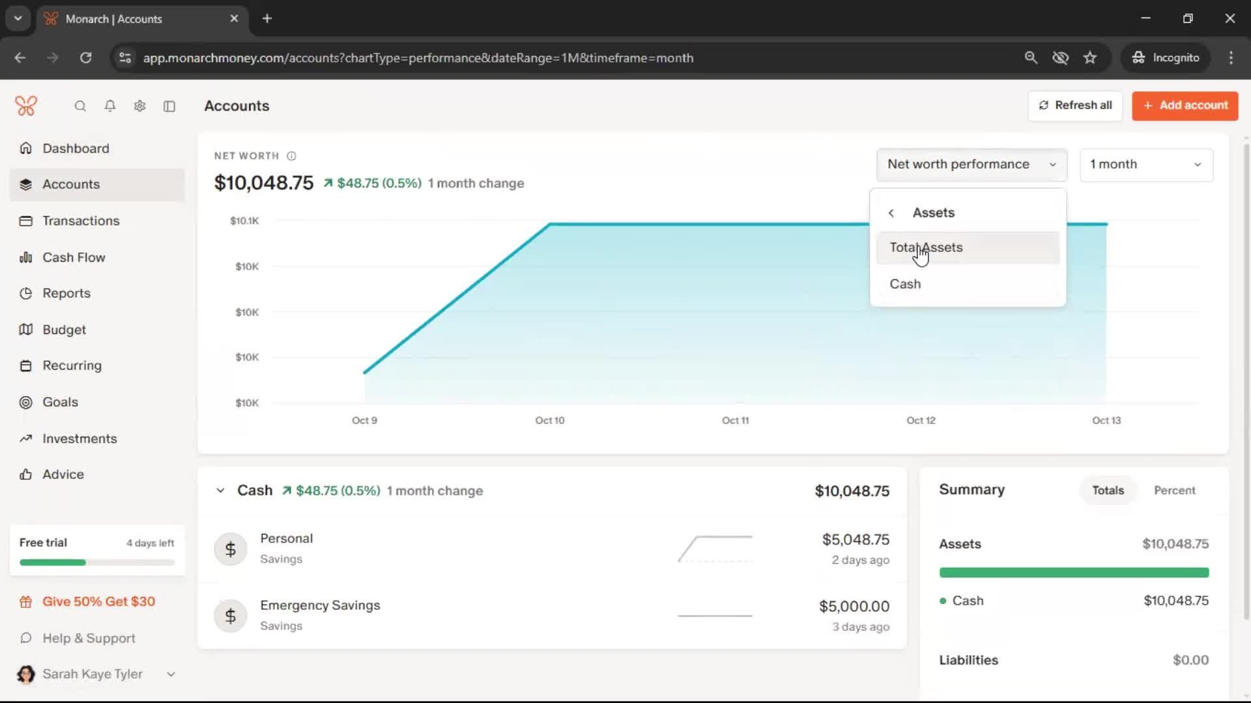Collapse the Cash accounts group
This screenshot has height=703, width=1251.
click(220, 491)
